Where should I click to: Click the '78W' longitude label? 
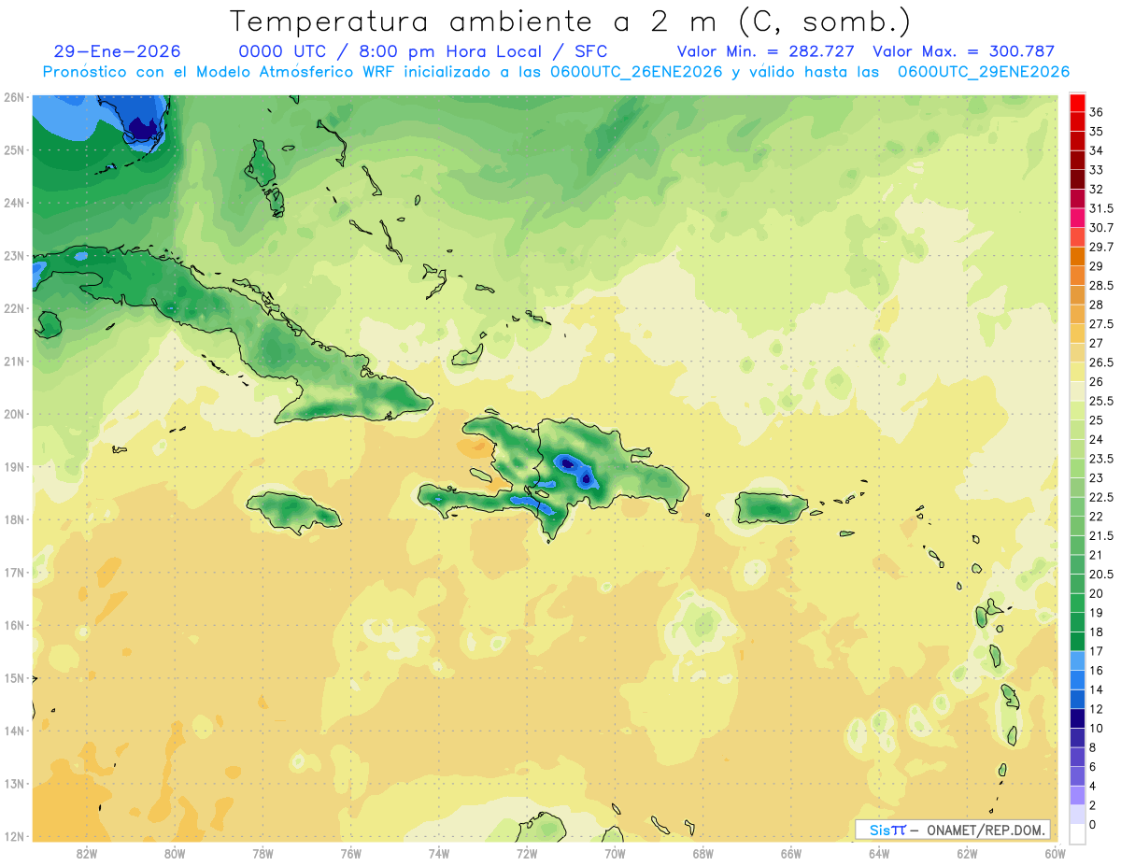tap(263, 853)
